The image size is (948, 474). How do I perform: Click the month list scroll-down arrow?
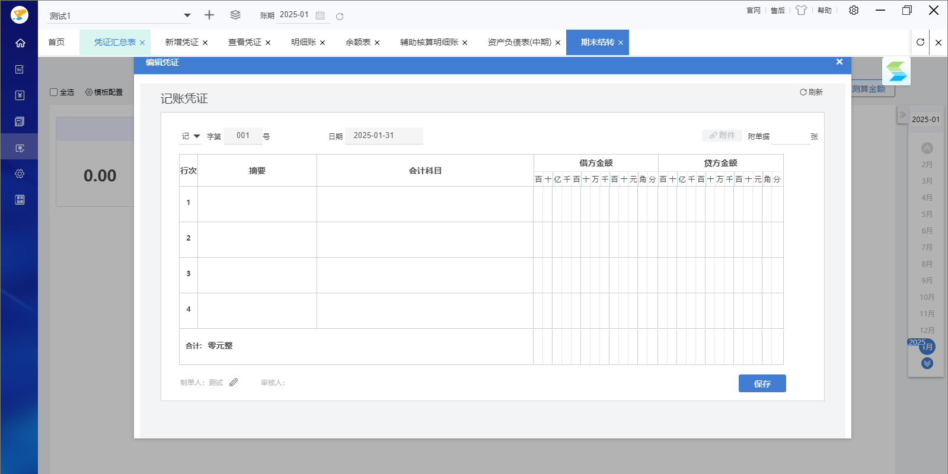[927, 363]
